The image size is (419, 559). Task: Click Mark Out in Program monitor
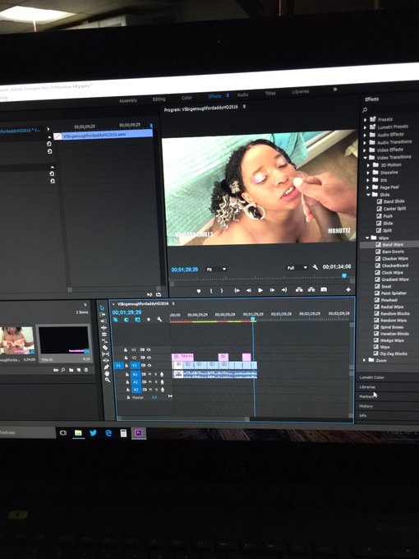point(222,291)
